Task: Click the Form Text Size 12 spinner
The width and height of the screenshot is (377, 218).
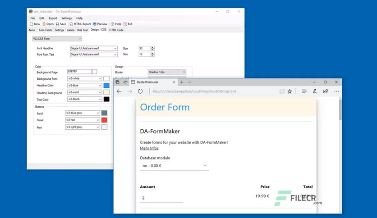Action: tap(152, 54)
